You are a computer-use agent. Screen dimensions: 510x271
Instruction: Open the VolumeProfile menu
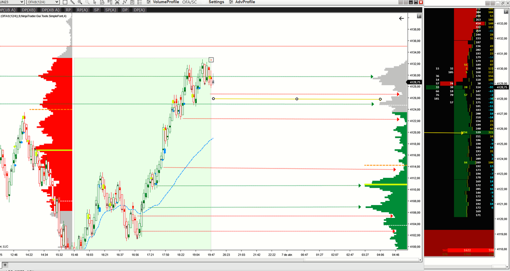[x=162, y=2]
